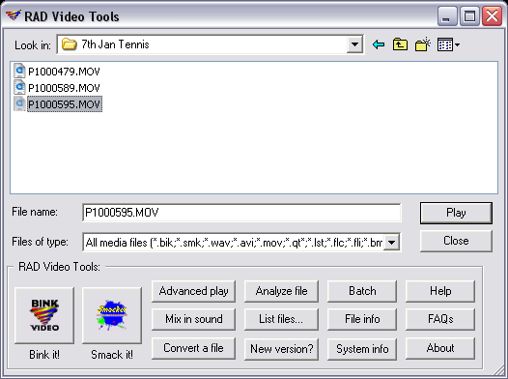Select file P1000479.MOV in list
Screen dimensions: 508x379
[x=64, y=72]
